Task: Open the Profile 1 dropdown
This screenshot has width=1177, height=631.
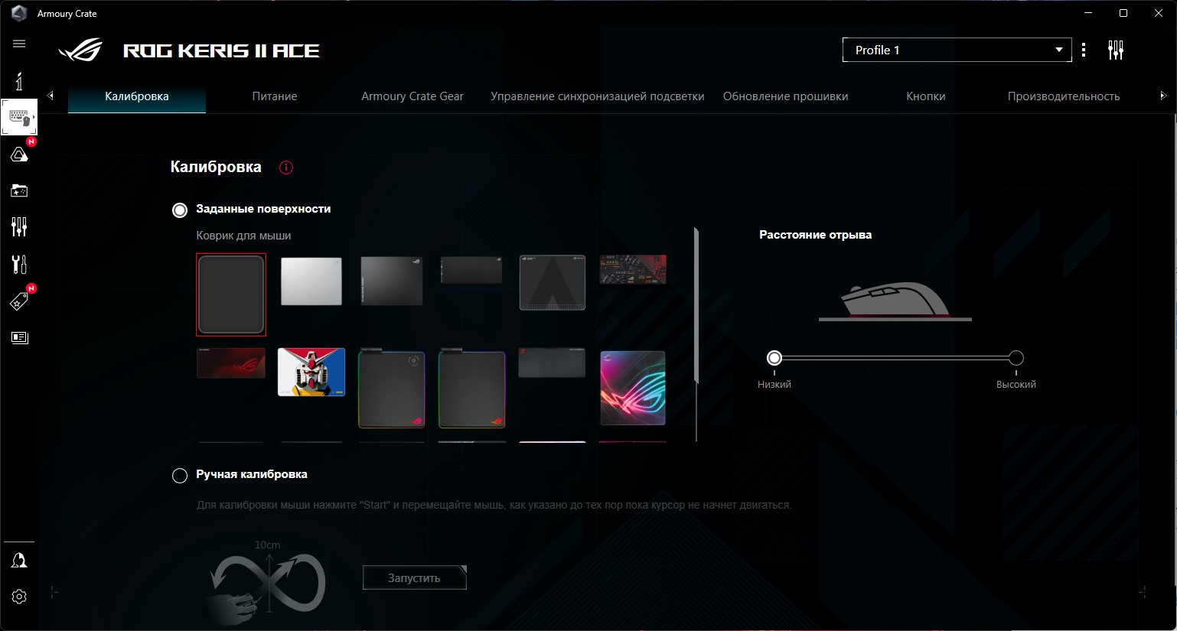Action: click(957, 50)
